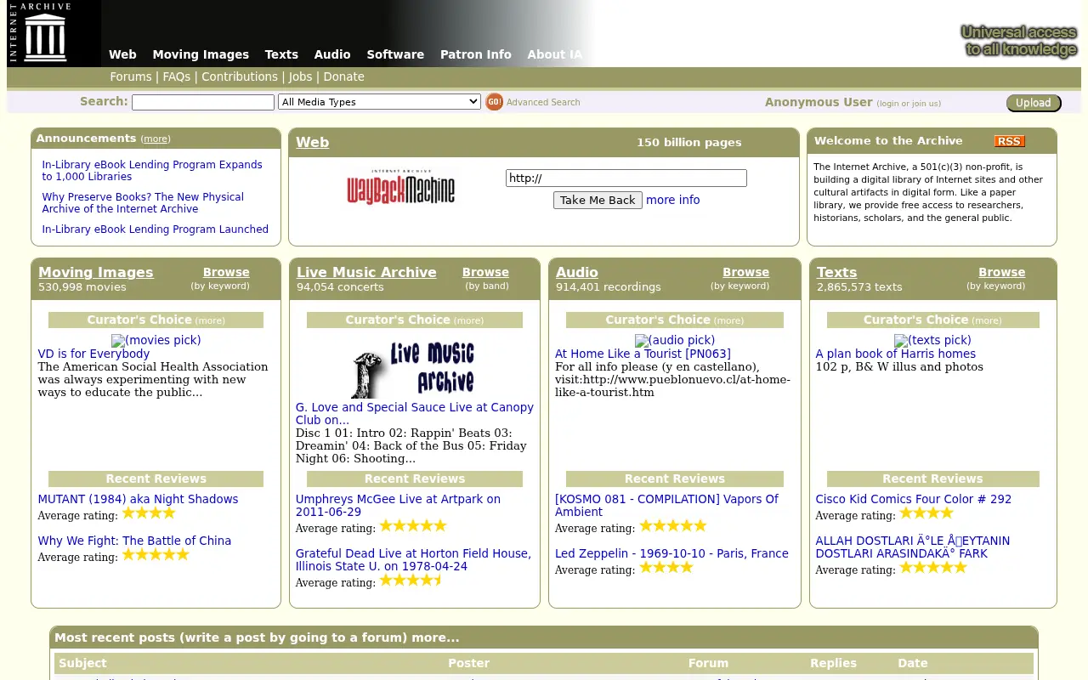Open the movies pick thumbnail

[156, 340]
